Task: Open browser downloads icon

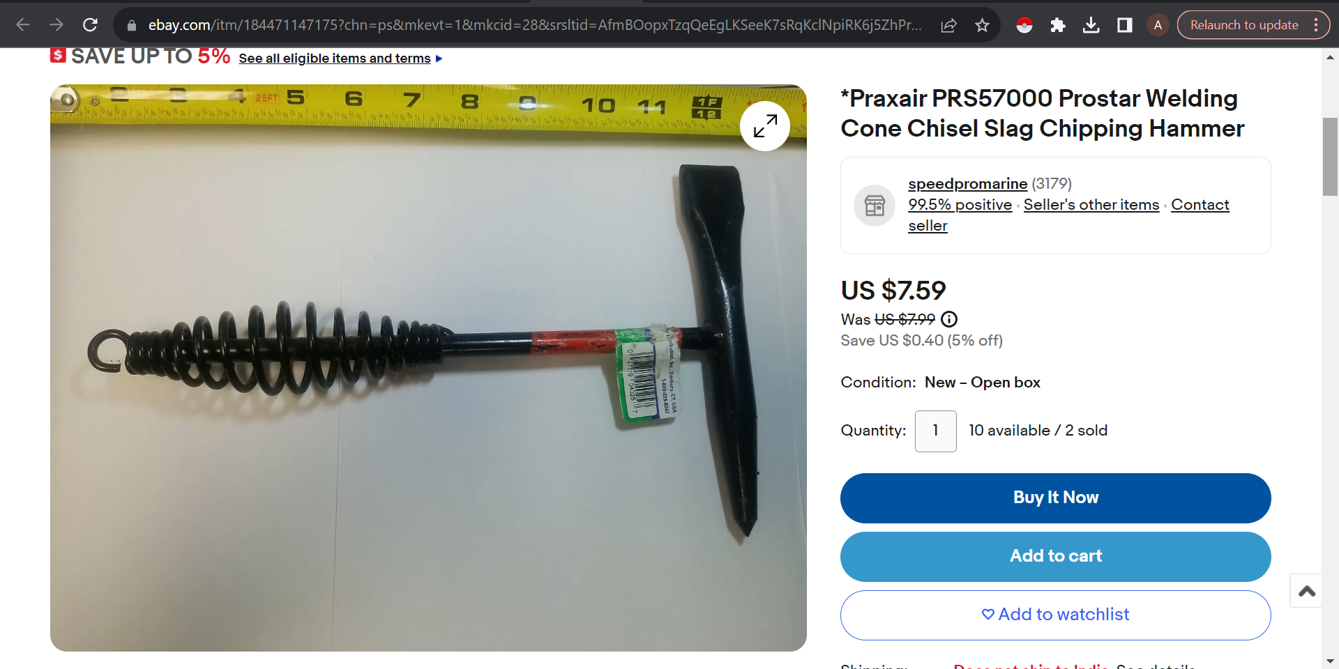Action: (1091, 26)
